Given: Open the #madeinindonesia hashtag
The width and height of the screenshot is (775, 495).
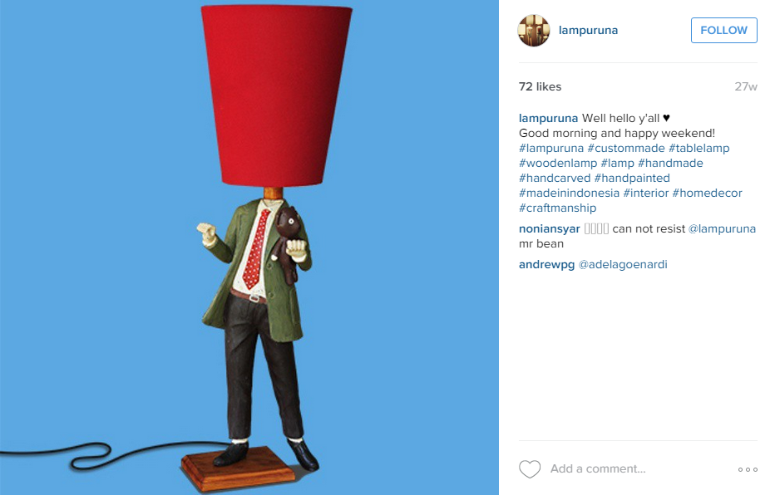Looking at the screenshot, I should tap(569, 193).
